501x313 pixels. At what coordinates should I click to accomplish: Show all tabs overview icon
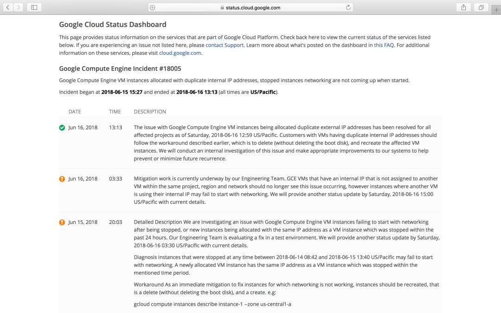tap(481, 7)
